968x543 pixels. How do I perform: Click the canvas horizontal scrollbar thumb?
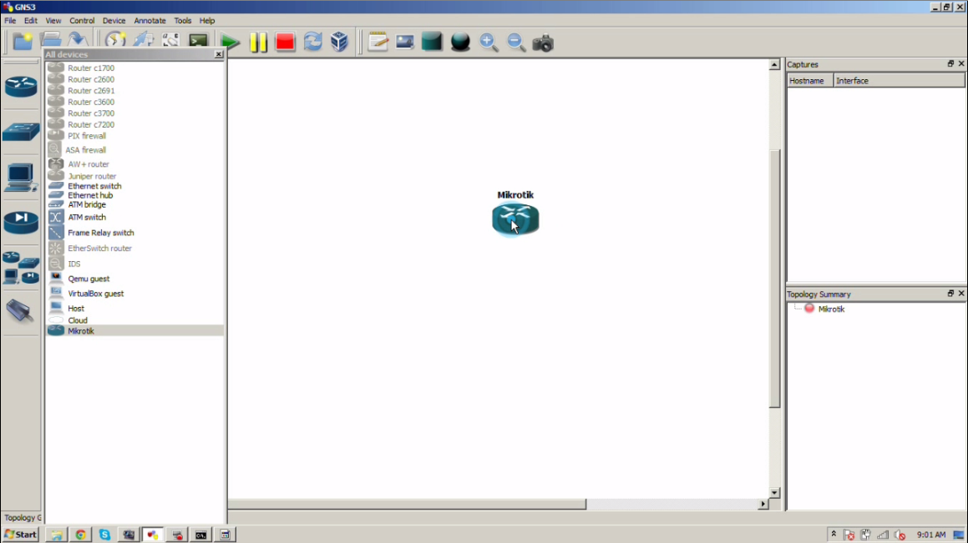click(x=408, y=504)
